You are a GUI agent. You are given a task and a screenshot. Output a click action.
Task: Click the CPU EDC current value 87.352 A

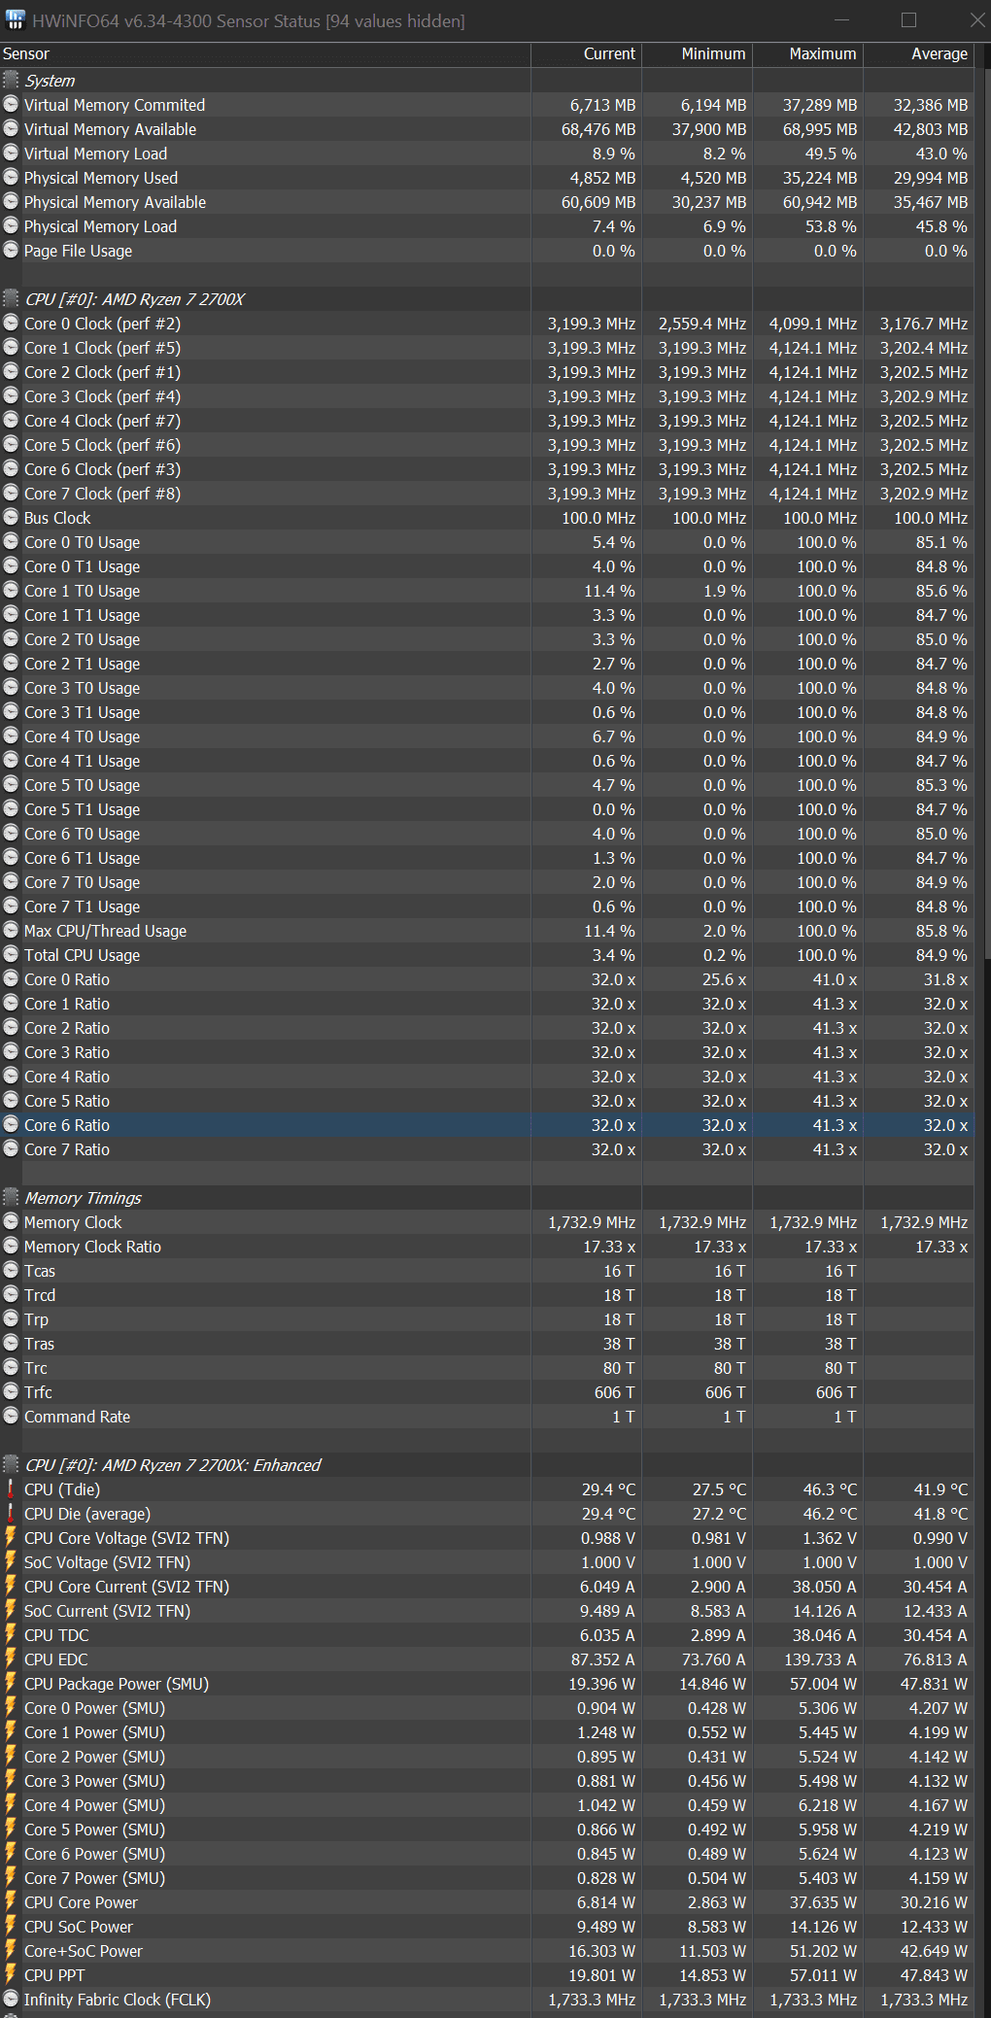[602, 1659]
